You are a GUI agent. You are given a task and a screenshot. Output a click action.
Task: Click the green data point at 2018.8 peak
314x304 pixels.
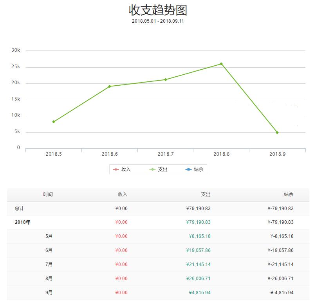[222, 63]
